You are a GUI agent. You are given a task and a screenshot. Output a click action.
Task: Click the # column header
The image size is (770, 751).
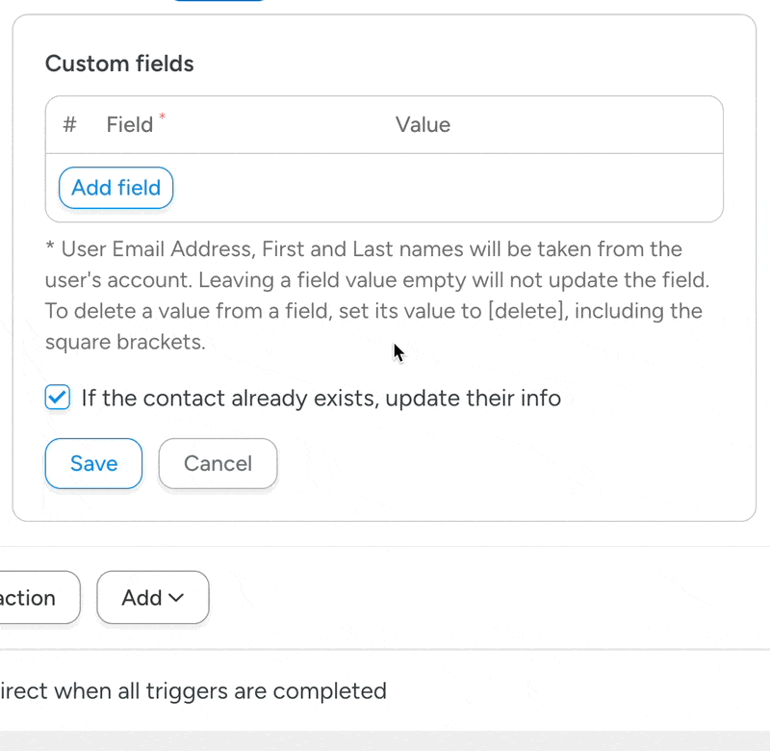pos(69,124)
